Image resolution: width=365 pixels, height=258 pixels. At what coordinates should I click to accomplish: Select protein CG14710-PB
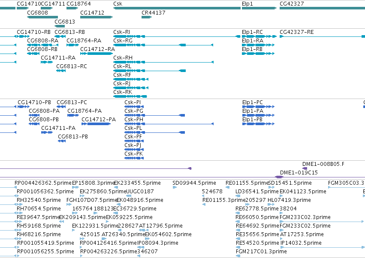[24, 107]
